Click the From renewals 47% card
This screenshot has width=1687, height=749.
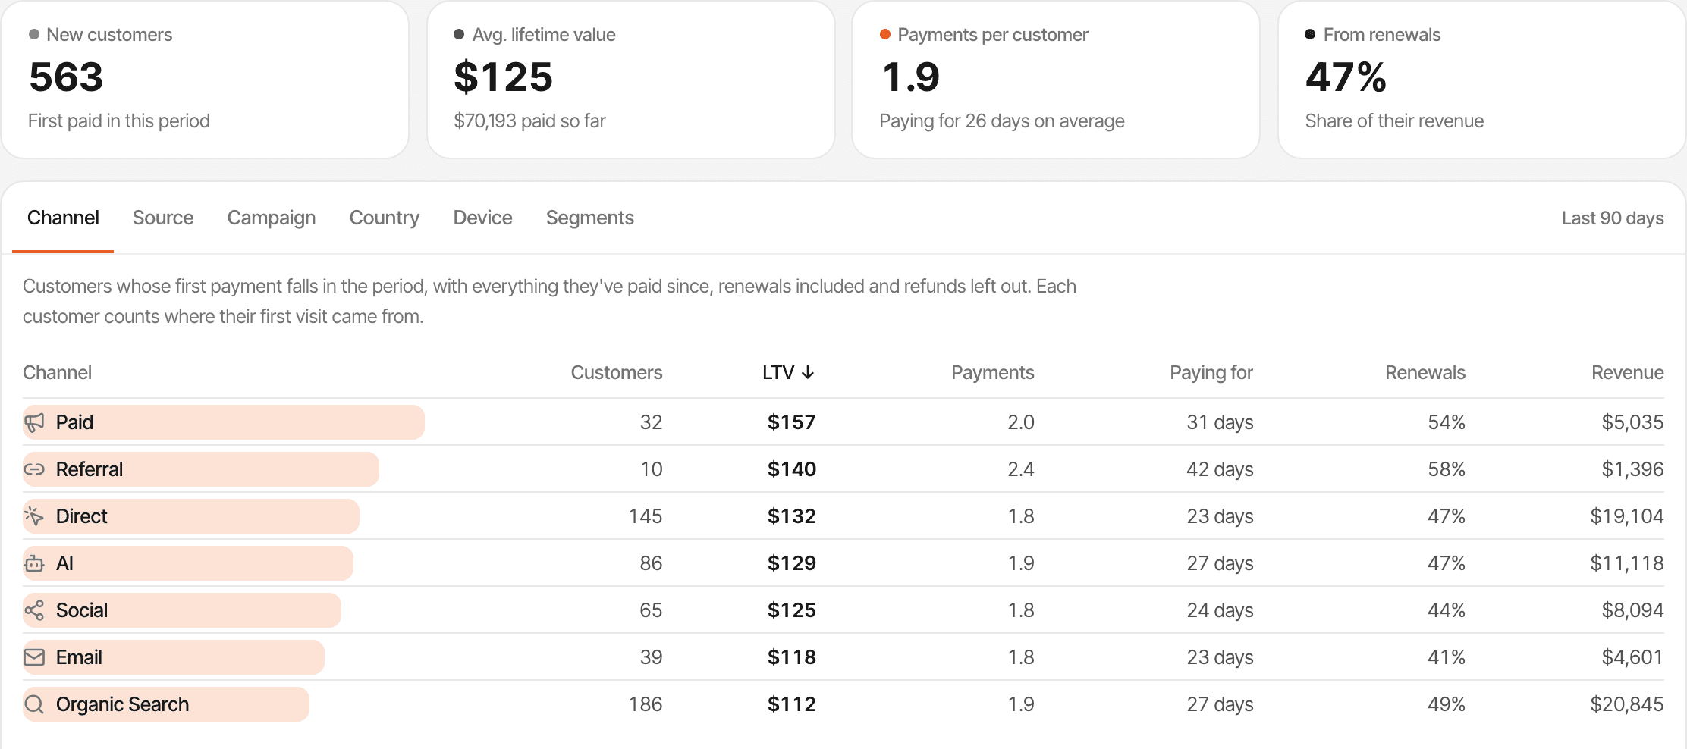[1482, 79]
